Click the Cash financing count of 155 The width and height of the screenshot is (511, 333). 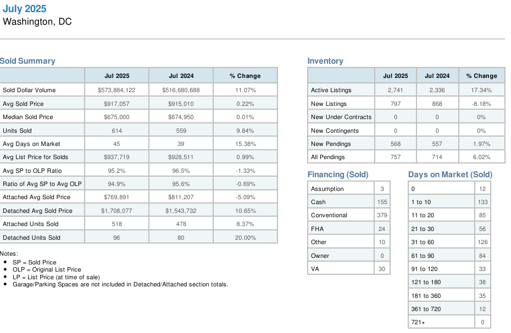(382, 202)
